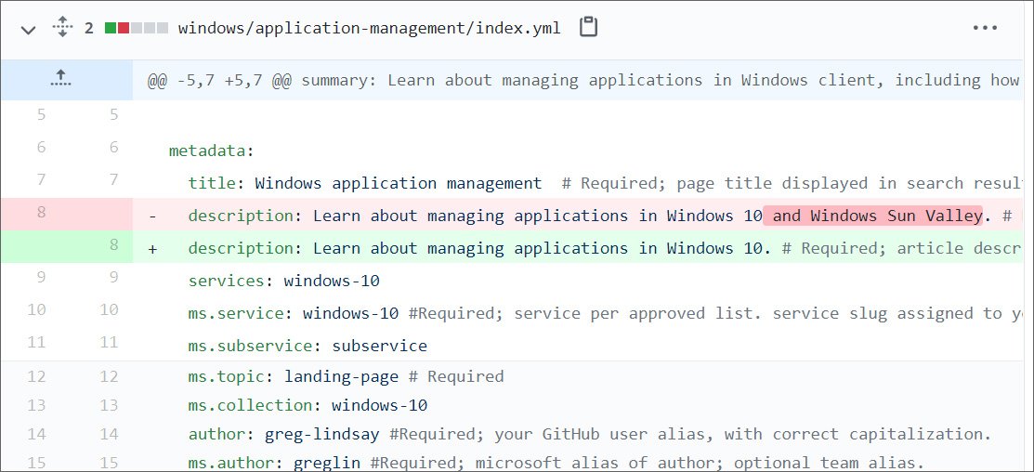The width and height of the screenshot is (1034, 472).
Task: Select new line number 8 on added row
Action: tap(113, 246)
